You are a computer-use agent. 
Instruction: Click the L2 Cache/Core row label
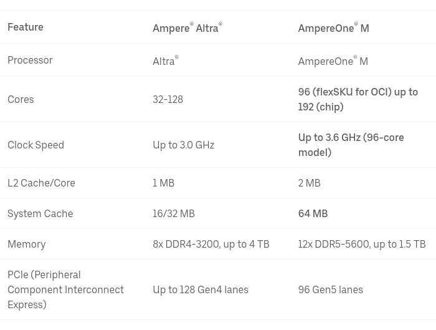(x=41, y=183)
